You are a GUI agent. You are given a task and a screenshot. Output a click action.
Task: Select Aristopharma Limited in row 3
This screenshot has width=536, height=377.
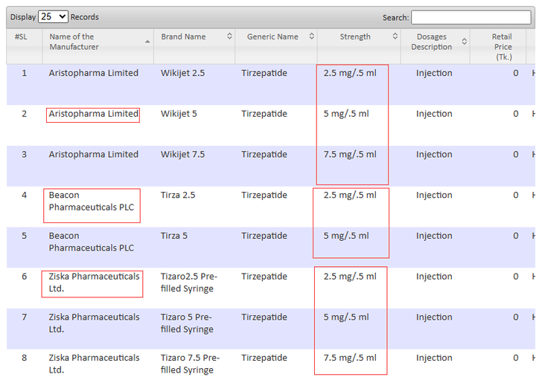(x=93, y=155)
